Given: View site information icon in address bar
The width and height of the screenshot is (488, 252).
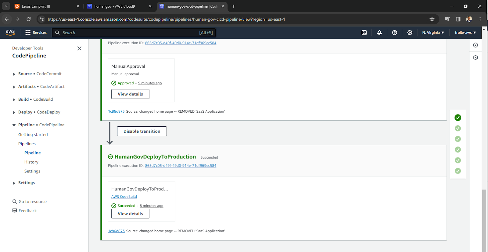Looking at the screenshot, I should [x=42, y=19].
